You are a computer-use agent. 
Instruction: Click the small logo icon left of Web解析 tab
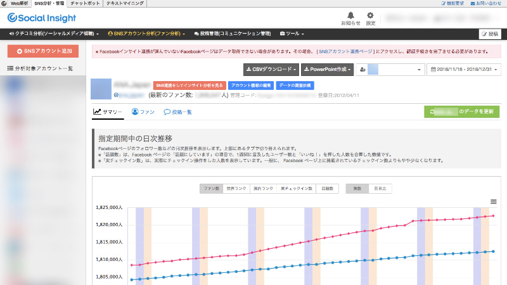tap(4, 3)
